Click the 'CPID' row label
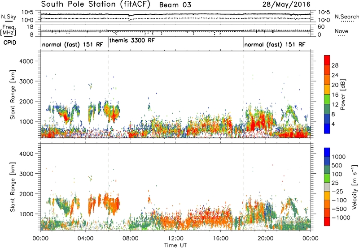Viewport: 359px width, 248px height. click(10, 43)
